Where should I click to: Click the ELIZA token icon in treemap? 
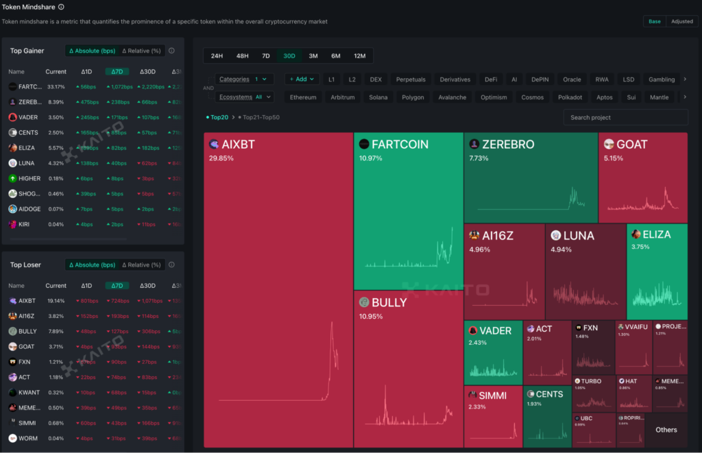[636, 234]
